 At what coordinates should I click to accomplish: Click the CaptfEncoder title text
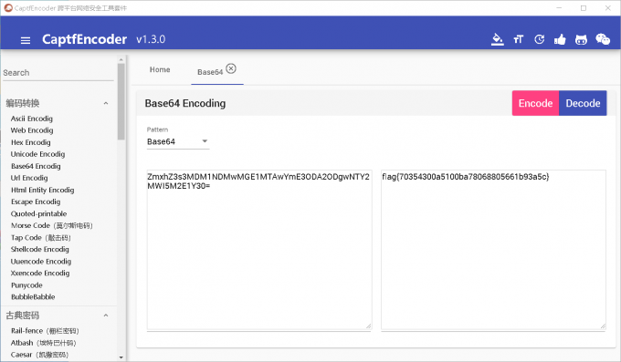(84, 39)
